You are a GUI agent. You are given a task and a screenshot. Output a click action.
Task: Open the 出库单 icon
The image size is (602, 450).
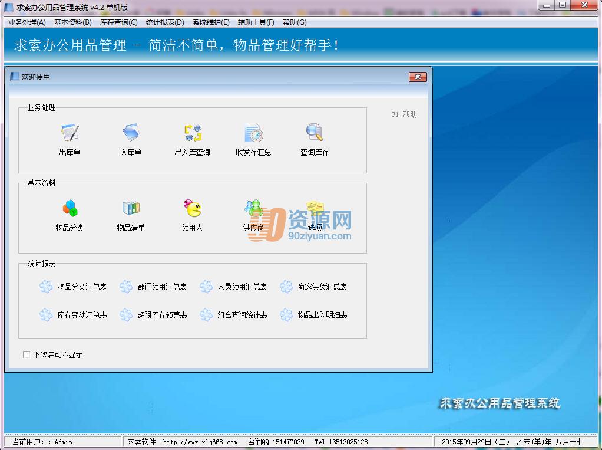coord(70,133)
